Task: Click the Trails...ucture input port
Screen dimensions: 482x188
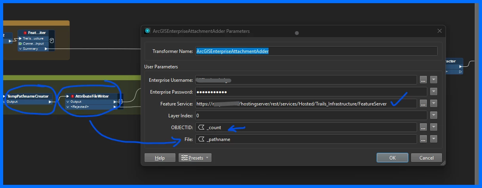Action: 33,38
